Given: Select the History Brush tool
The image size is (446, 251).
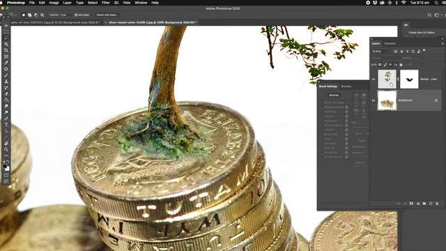Looking at the screenshot, I should [6, 88].
